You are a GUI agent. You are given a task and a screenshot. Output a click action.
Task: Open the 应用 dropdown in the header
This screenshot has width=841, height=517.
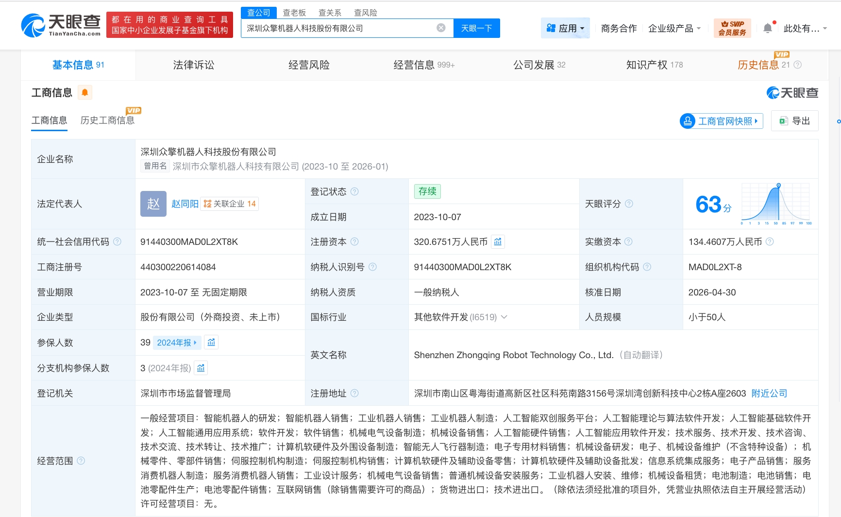(x=565, y=28)
